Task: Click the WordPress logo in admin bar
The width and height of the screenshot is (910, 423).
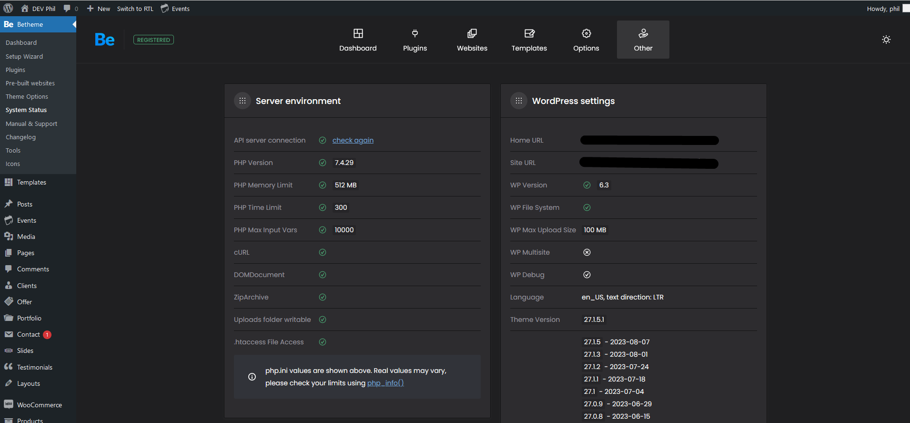Action: click(x=8, y=8)
